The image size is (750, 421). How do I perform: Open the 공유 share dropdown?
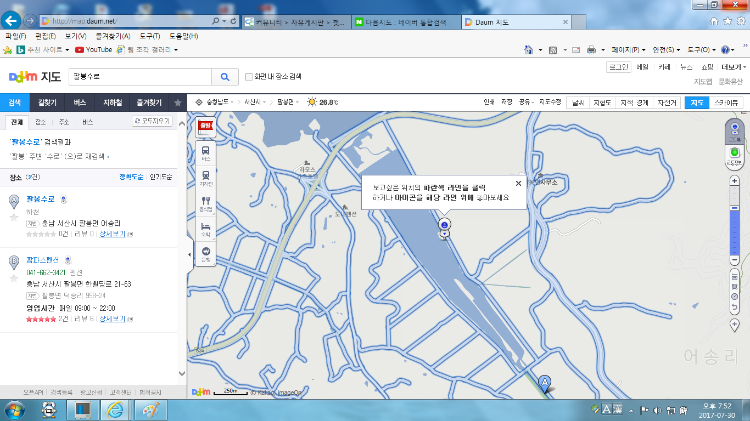[x=527, y=103]
